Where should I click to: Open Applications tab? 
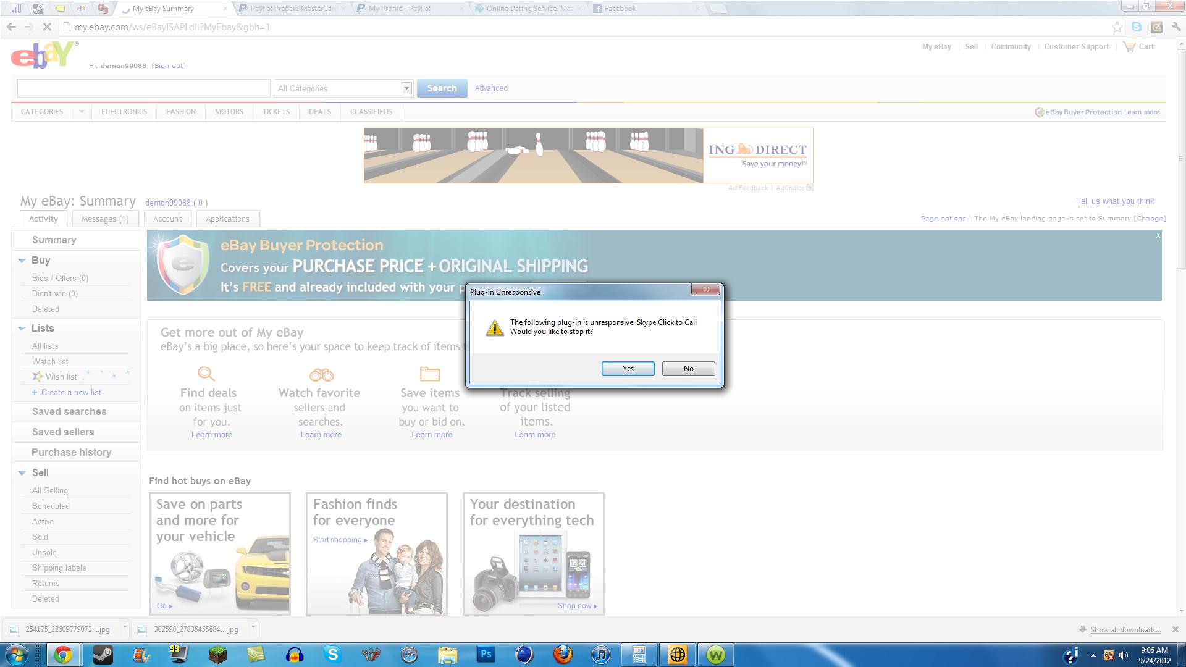227,219
